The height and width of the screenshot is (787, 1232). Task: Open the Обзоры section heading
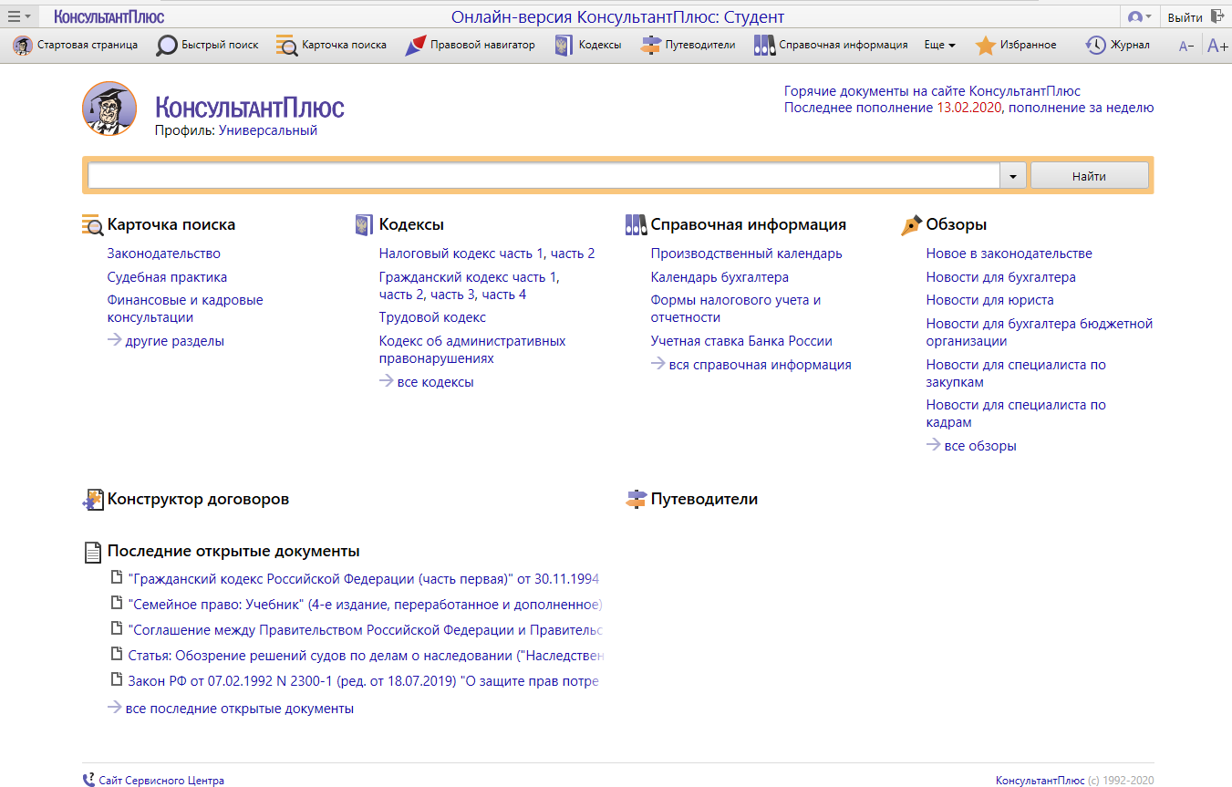pos(957,225)
